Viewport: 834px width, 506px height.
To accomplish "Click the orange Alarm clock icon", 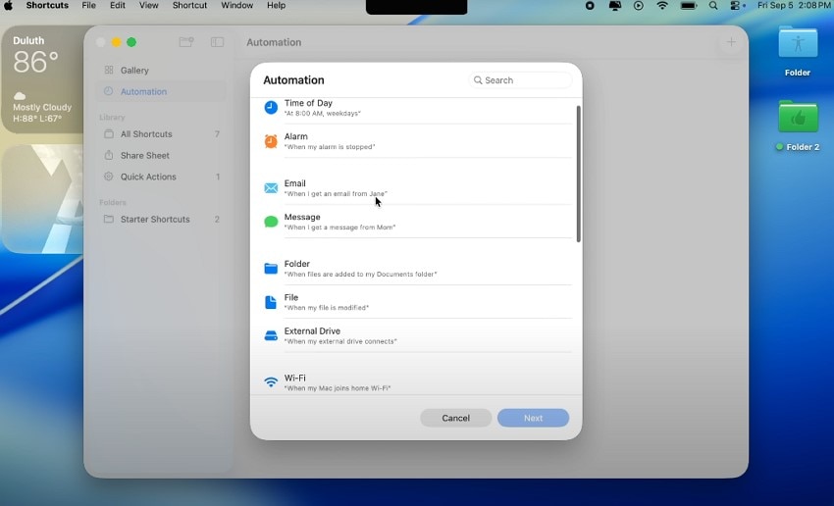I will [x=271, y=141].
